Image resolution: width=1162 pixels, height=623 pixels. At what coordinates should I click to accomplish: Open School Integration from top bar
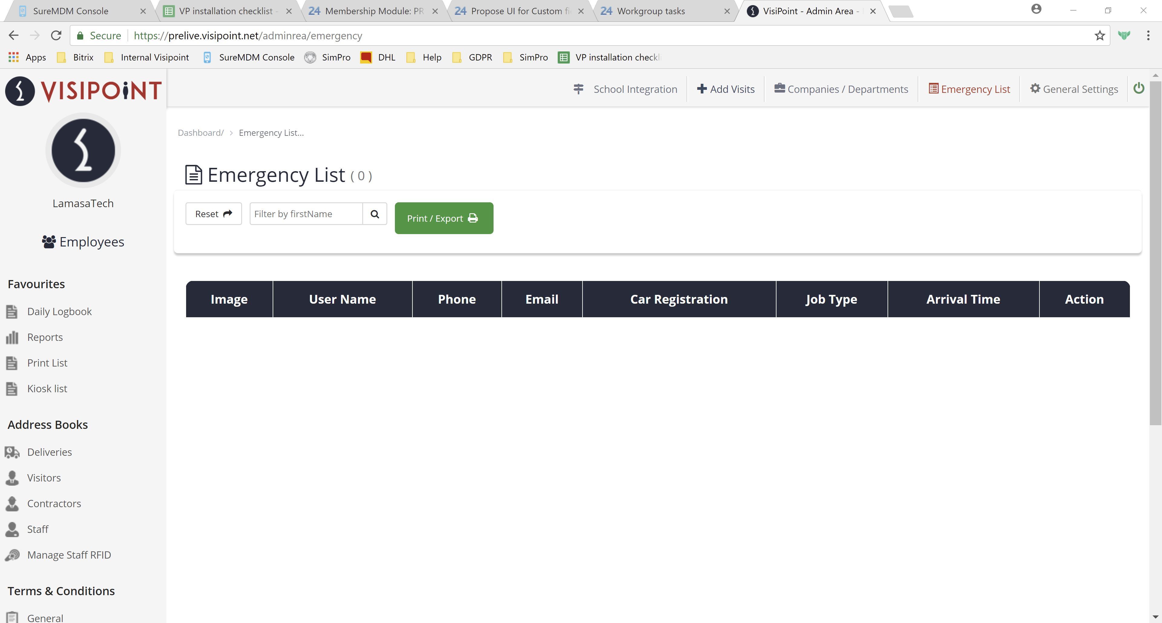click(625, 89)
